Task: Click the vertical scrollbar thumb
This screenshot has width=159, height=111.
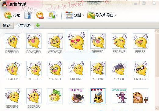Action: 157,56
